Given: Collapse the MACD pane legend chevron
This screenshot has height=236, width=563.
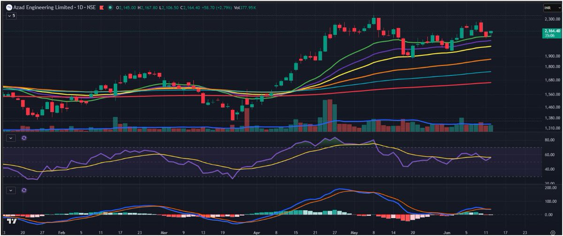Looking at the screenshot, I should [11, 191].
